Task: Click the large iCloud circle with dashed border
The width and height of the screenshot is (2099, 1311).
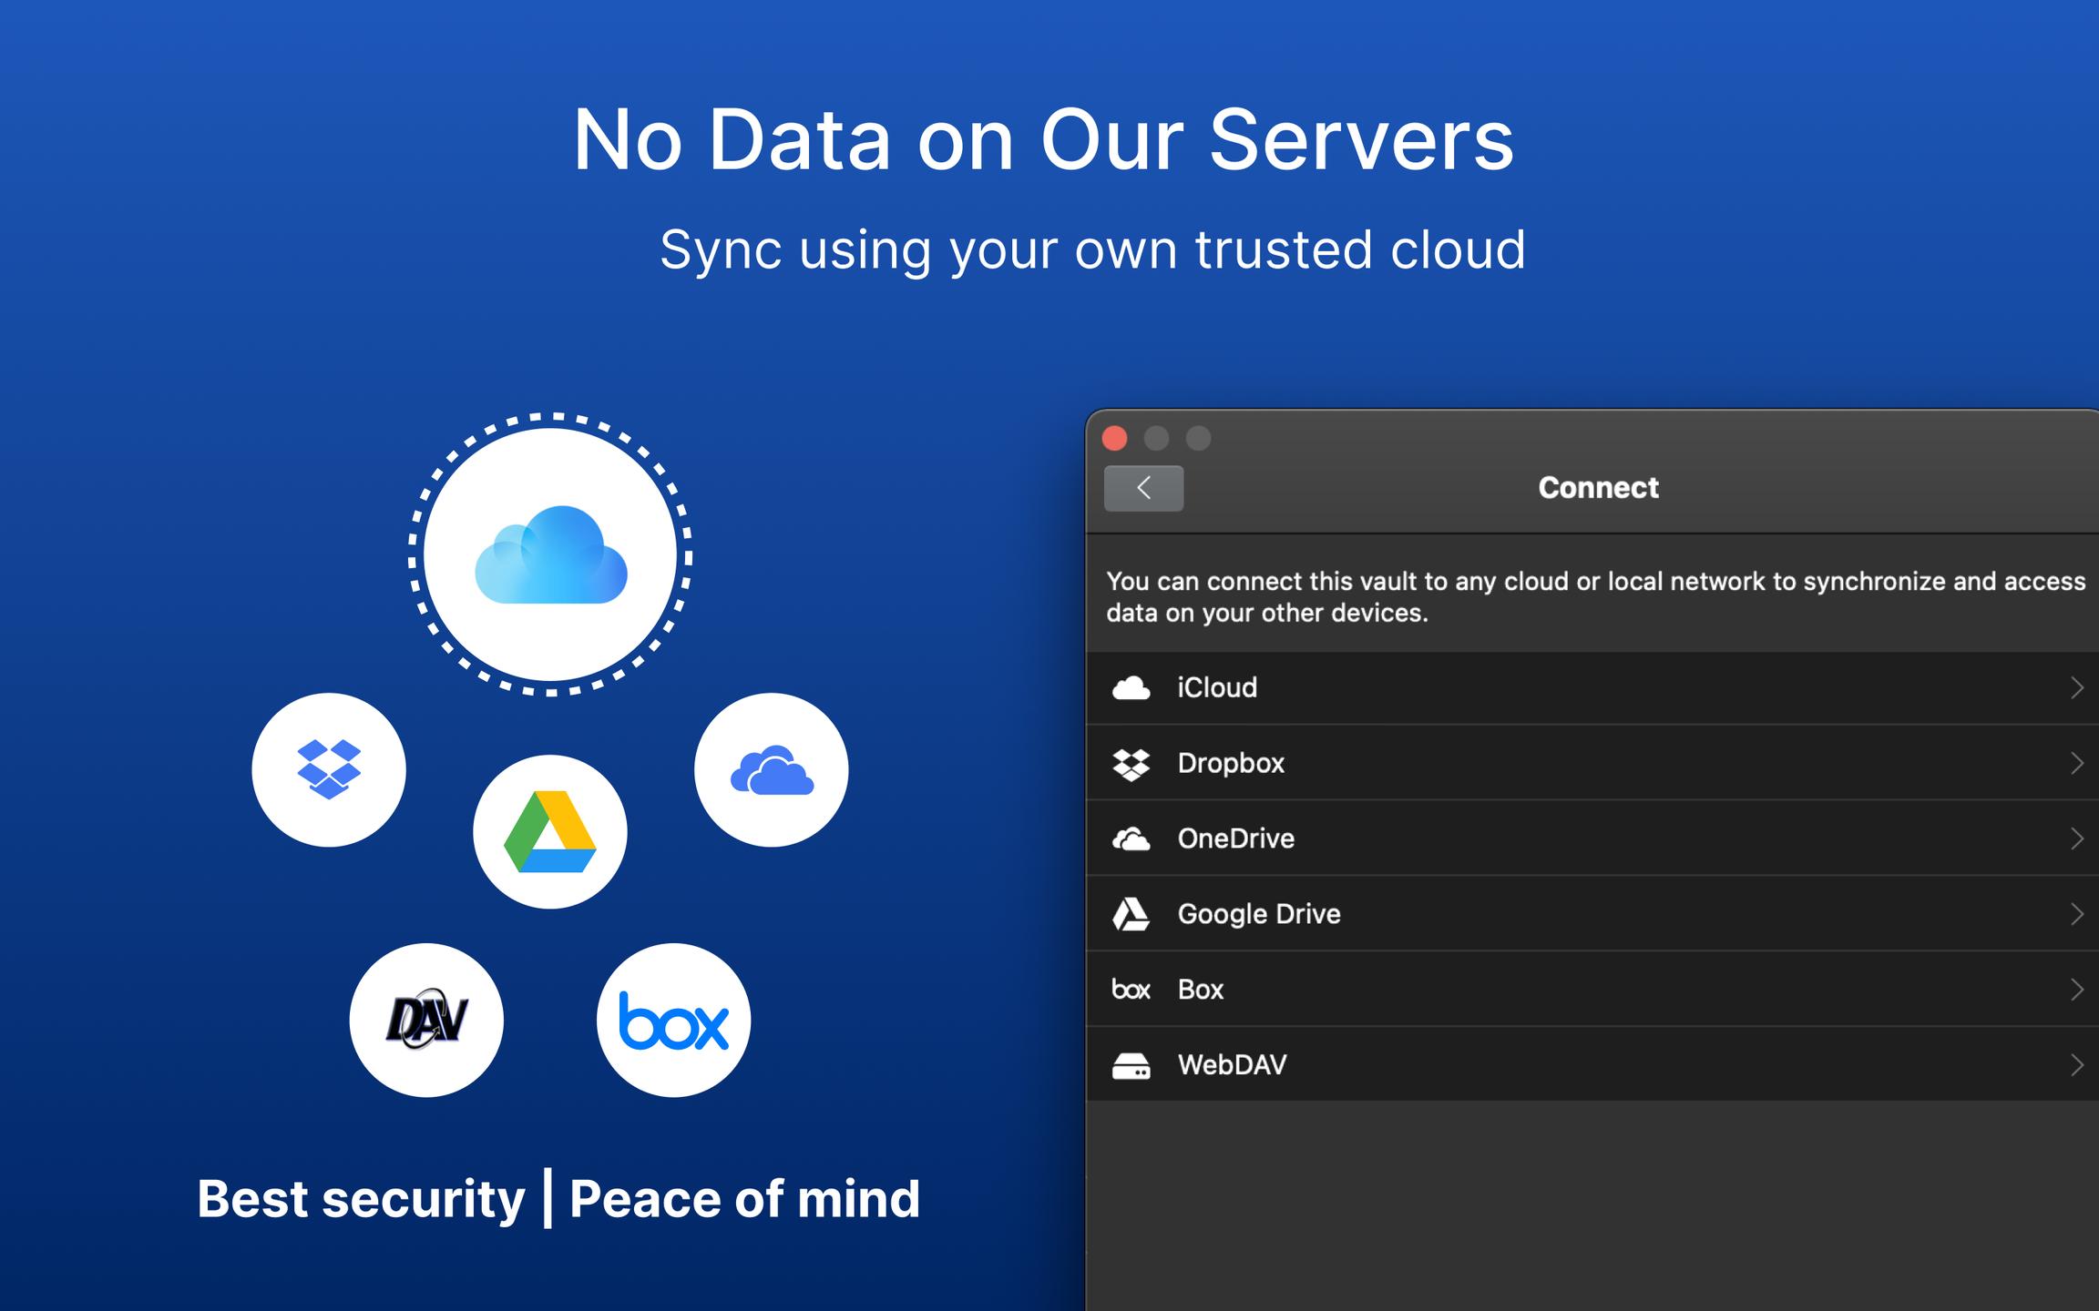Action: click(x=550, y=554)
